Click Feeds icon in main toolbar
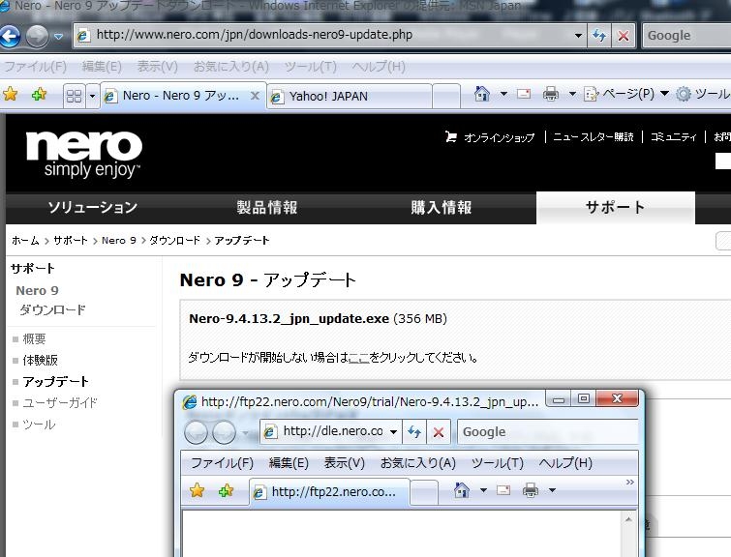Viewport: 731px width, 557px height. [x=524, y=94]
